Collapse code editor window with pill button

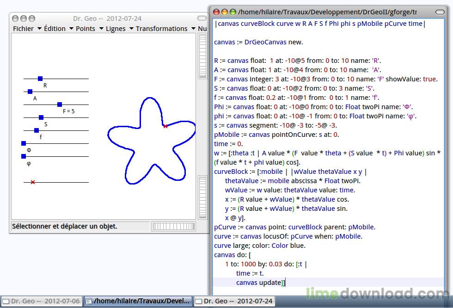point(440,12)
